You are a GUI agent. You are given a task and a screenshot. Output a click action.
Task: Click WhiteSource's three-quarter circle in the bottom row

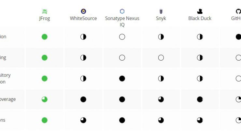[83, 120]
